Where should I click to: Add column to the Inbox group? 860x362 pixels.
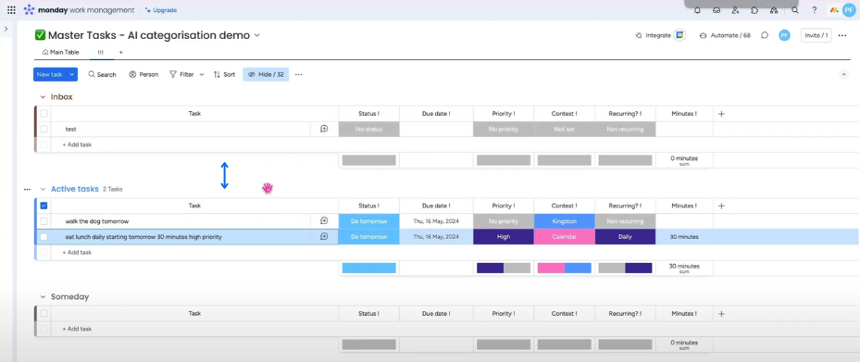(722, 114)
